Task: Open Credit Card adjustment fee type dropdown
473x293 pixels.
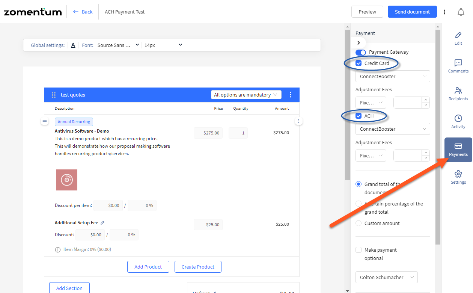Action: (371, 103)
